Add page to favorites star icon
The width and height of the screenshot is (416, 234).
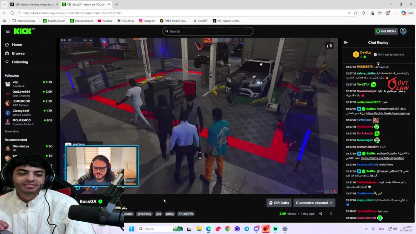(x=355, y=13)
